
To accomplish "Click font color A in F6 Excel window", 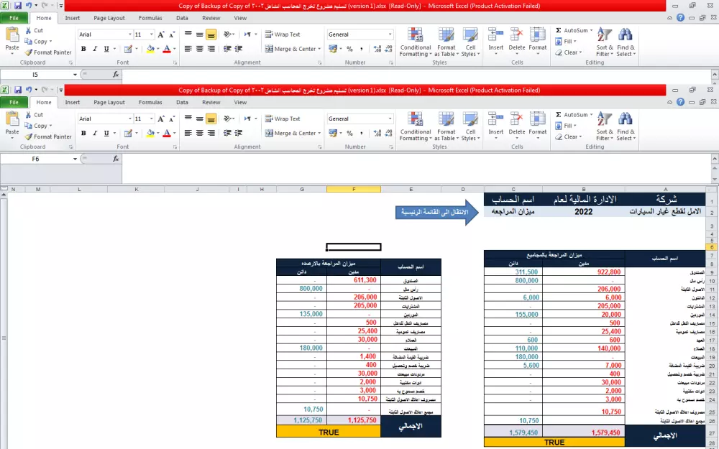I will (167, 133).
